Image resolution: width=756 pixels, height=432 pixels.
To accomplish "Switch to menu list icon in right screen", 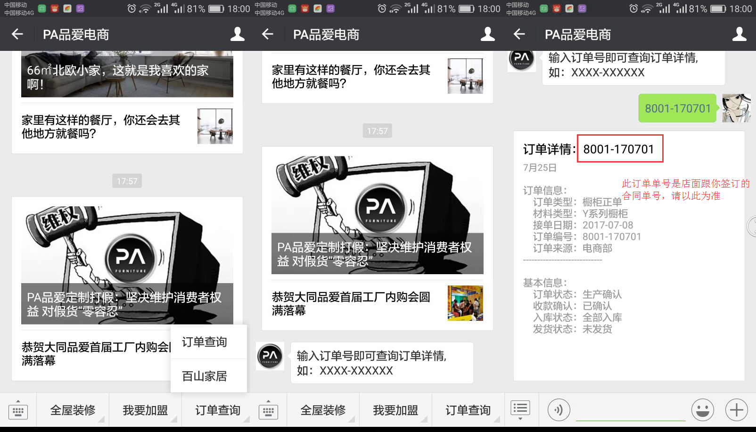I will point(520,410).
